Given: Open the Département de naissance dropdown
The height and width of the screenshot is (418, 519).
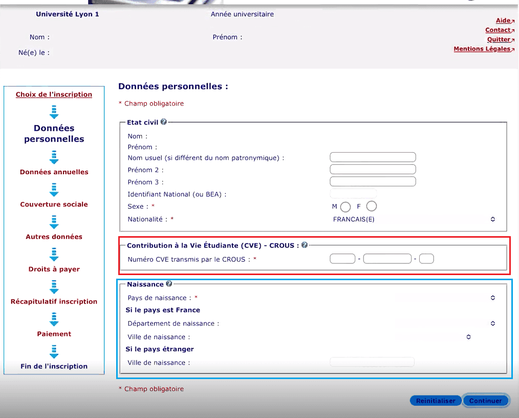Looking at the screenshot, I should pyautogui.click(x=492, y=323).
